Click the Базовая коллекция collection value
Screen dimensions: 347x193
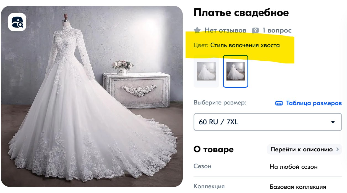[x=298, y=187]
